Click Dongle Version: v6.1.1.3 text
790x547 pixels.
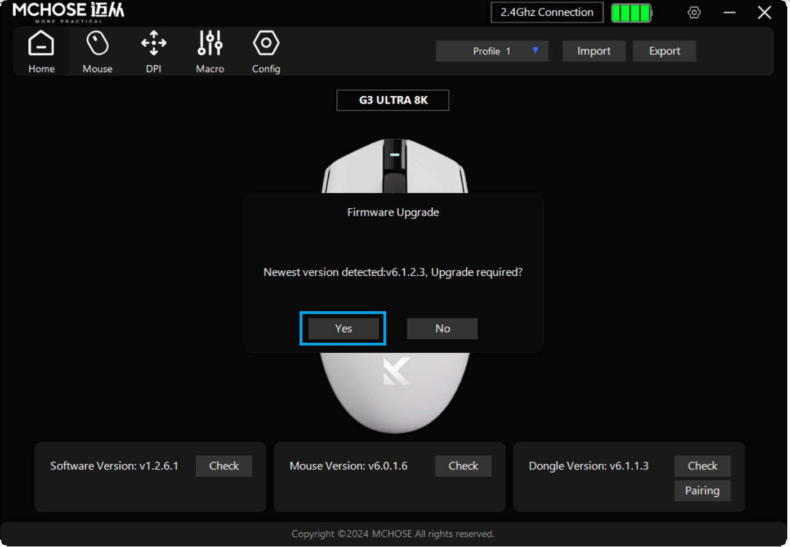pos(588,466)
